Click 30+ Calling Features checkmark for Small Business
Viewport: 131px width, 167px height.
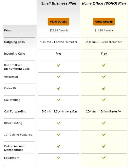59,135
